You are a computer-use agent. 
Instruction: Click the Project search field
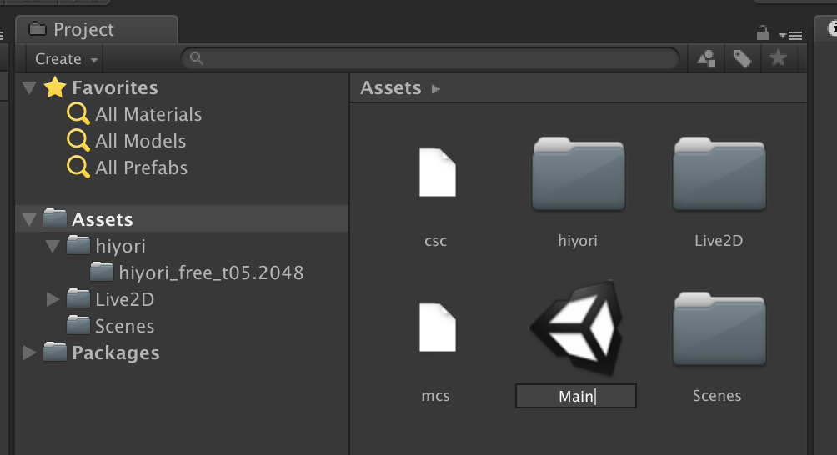[434, 58]
